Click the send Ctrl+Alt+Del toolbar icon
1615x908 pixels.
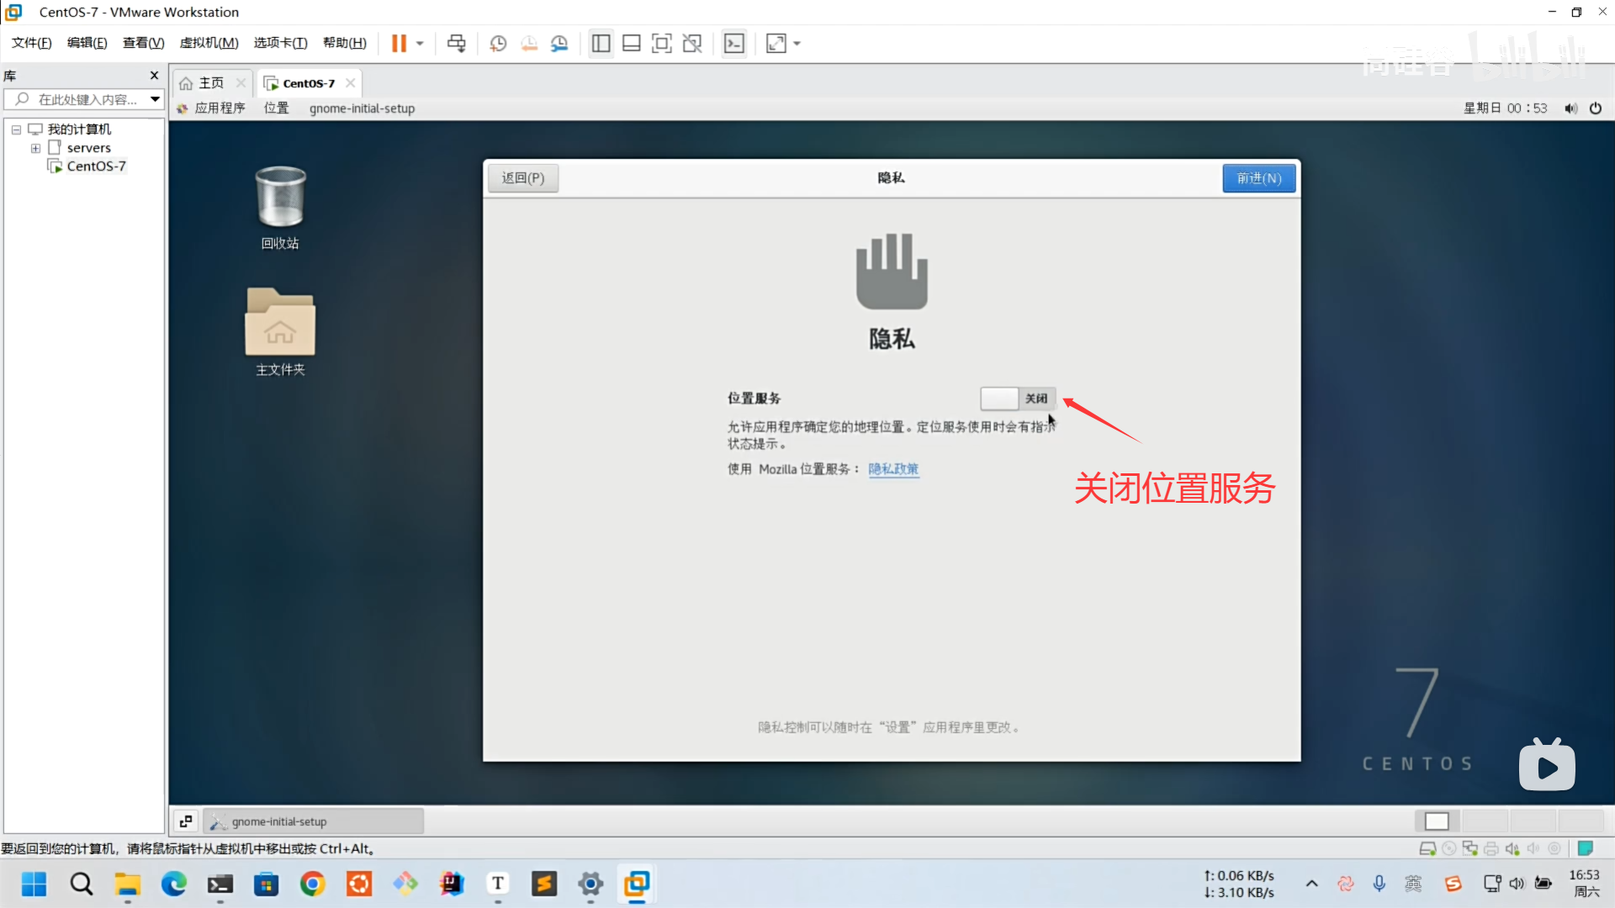tap(456, 43)
